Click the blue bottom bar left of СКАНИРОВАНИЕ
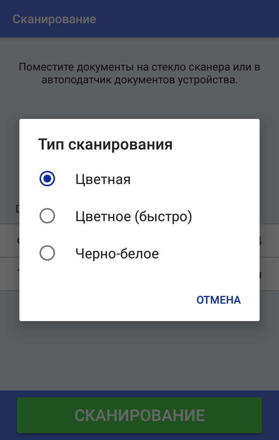Image resolution: width=279 pixels, height=440 pixels. tap(8, 415)
